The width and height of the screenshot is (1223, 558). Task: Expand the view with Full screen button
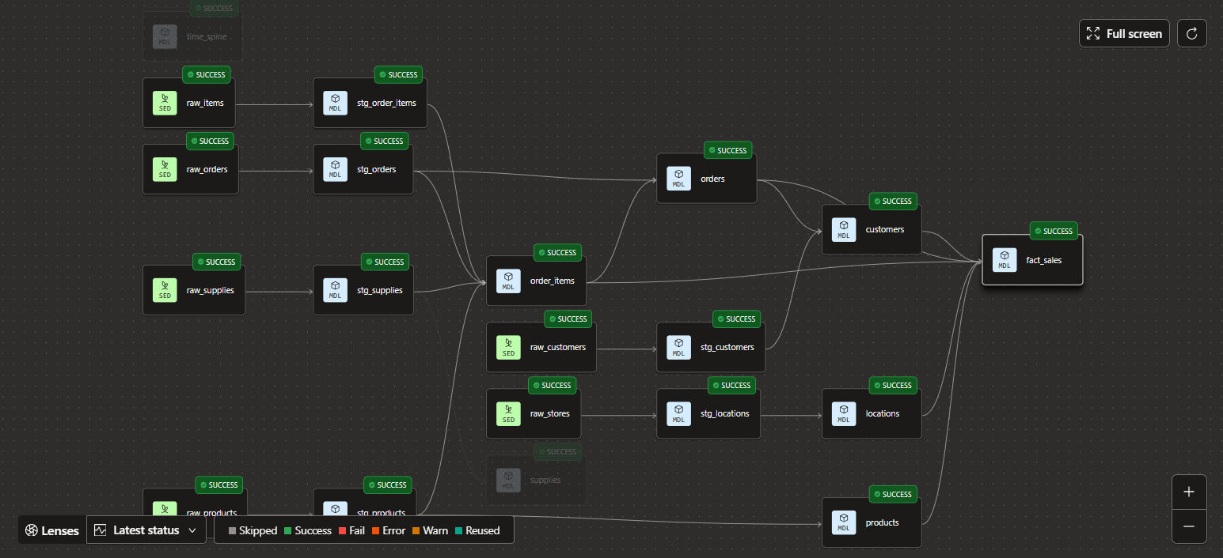(x=1124, y=33)
